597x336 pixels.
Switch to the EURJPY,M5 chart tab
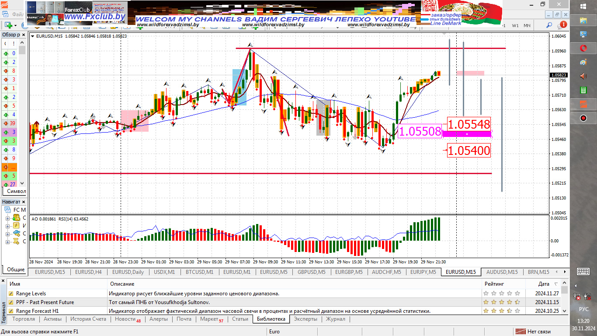[423, 272]
